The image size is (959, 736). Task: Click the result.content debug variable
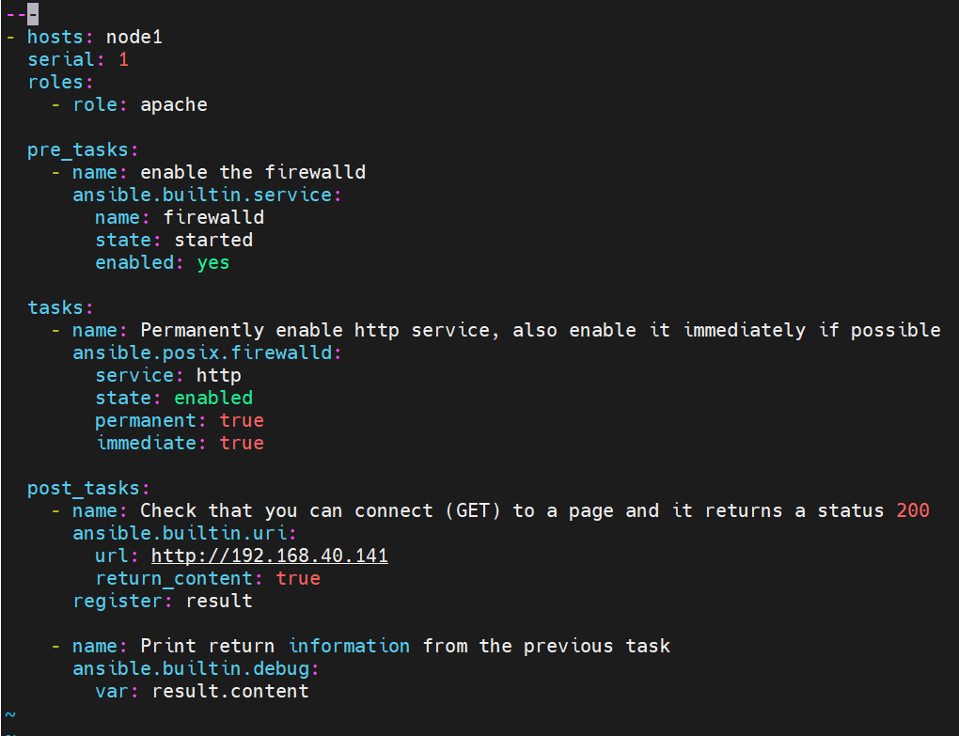click(230, 692)
